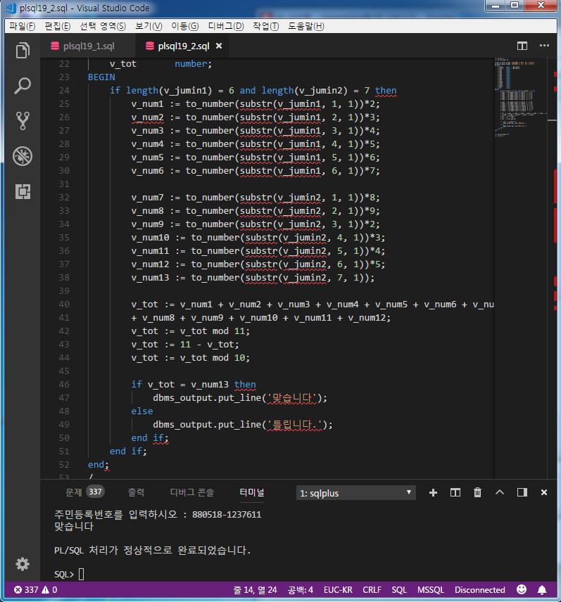Click 'number;' type on line 22
The image size is (561, 602).
pyautogui.click(x=194, y=64)
